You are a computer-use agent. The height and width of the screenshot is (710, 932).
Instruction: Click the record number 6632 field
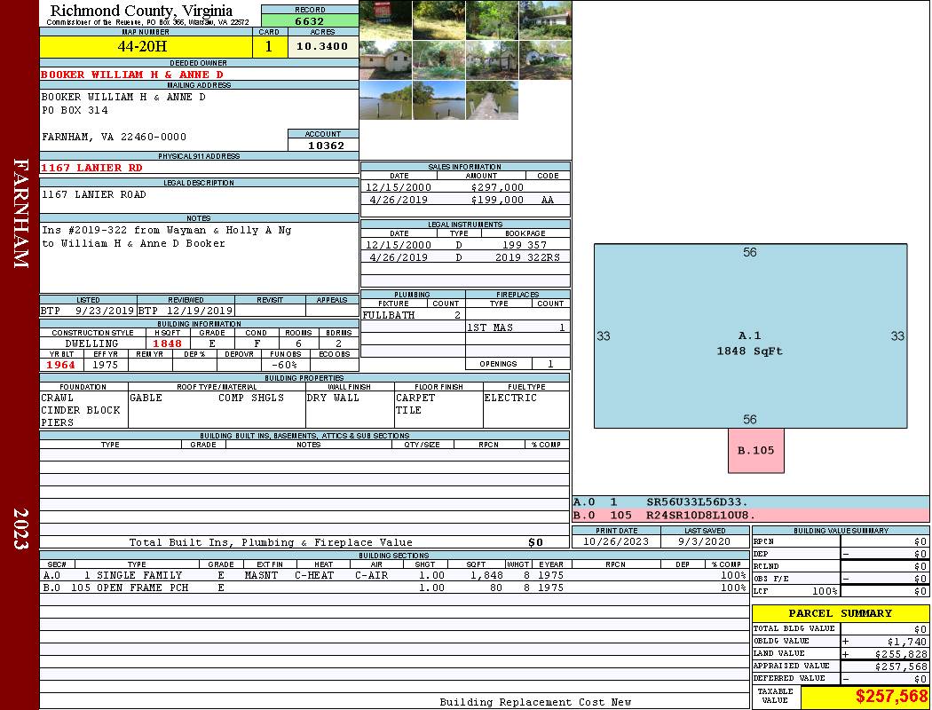tap(309, 20)
